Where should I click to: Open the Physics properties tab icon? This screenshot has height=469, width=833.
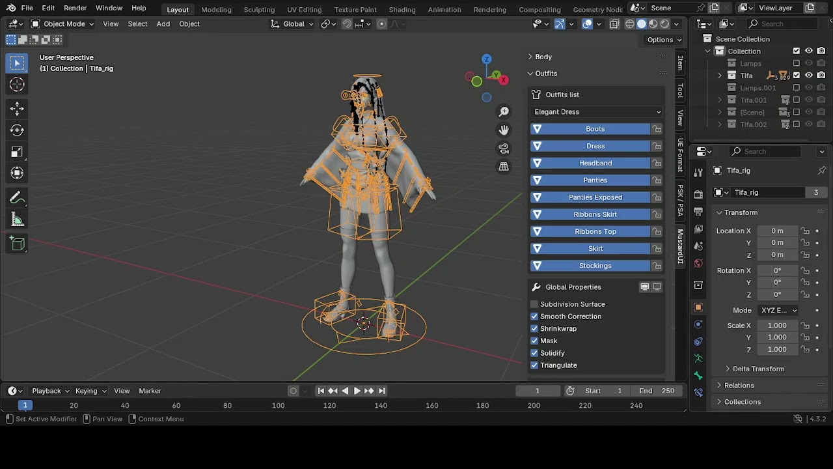coord(698,324)
